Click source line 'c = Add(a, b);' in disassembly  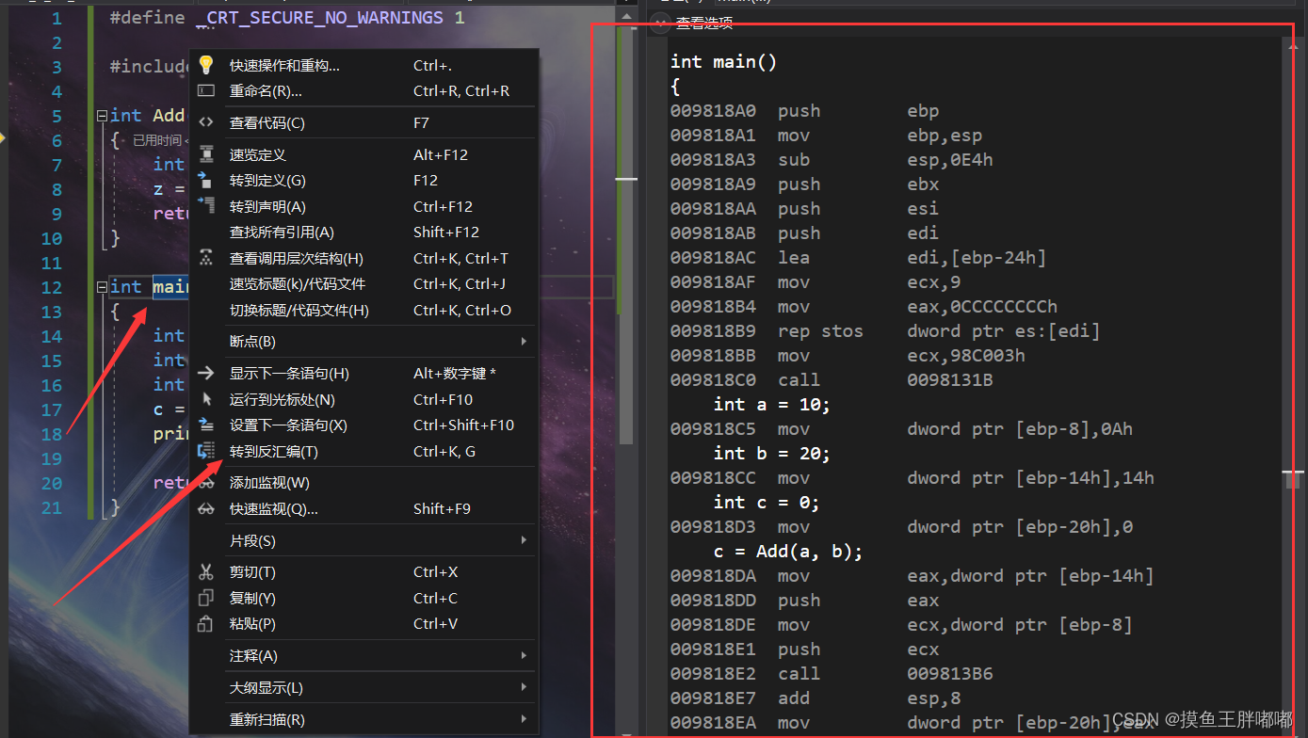[788, 551]
